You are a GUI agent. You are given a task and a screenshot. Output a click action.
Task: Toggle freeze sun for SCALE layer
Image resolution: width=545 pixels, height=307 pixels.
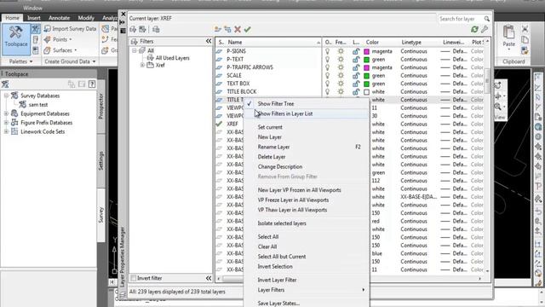[x=341, y=76]
